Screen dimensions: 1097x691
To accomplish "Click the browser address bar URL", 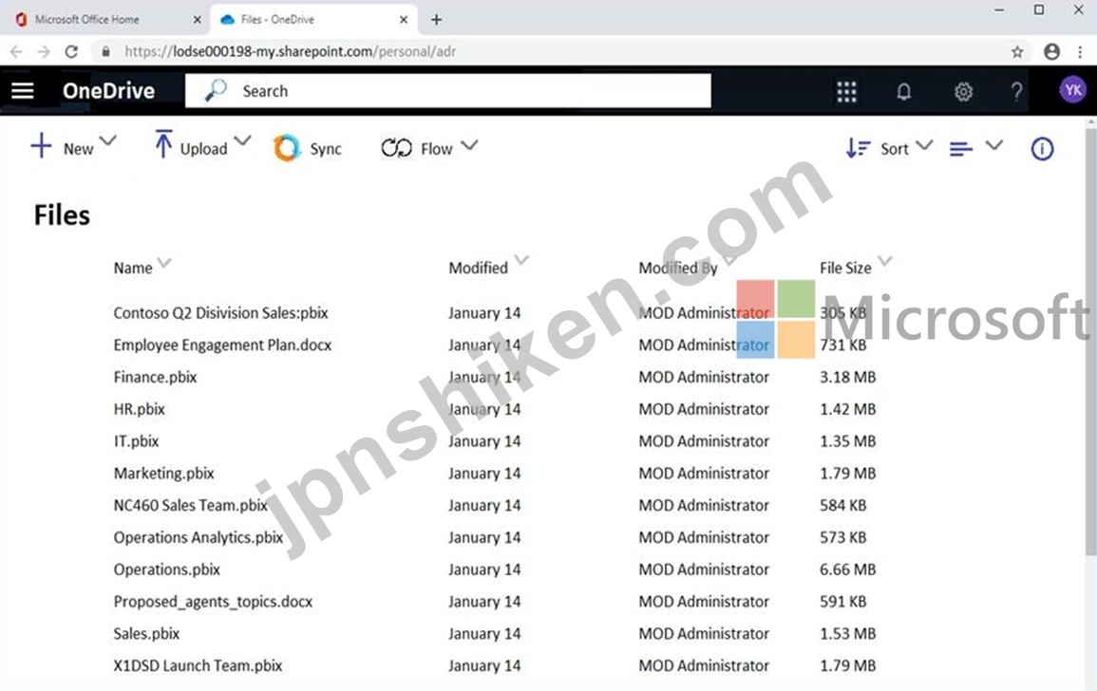I will click(291, 51).
